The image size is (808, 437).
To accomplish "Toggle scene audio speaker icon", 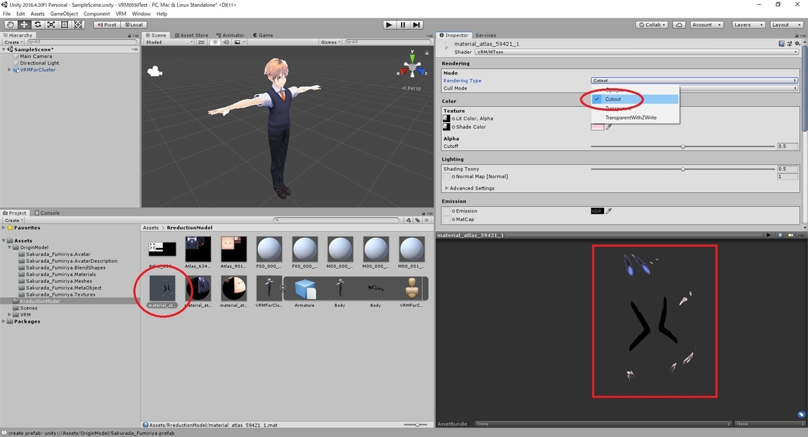I will coord(226,42).
